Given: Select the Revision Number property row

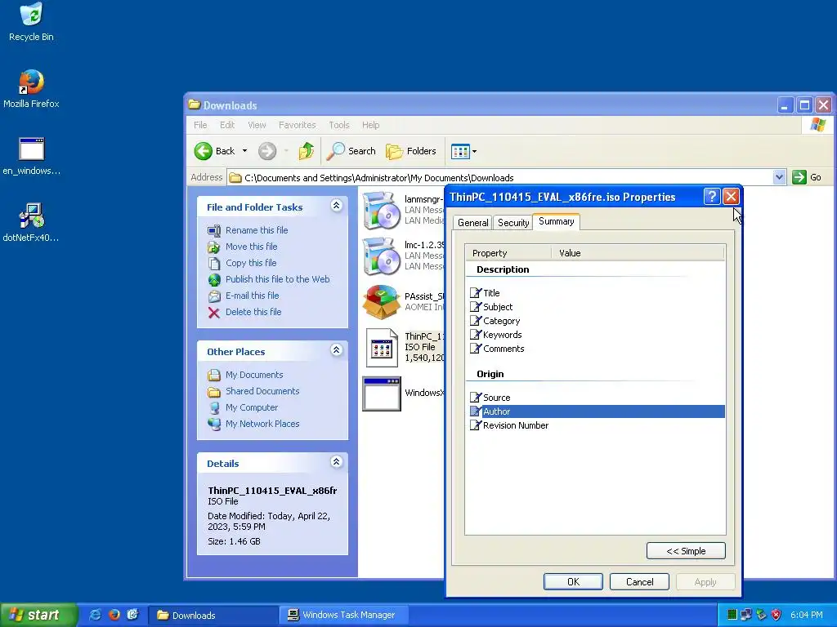Looking at the screenshot, I should 597,425.
